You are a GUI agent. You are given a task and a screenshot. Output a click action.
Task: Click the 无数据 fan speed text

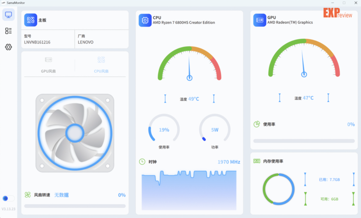coord(62,195)
